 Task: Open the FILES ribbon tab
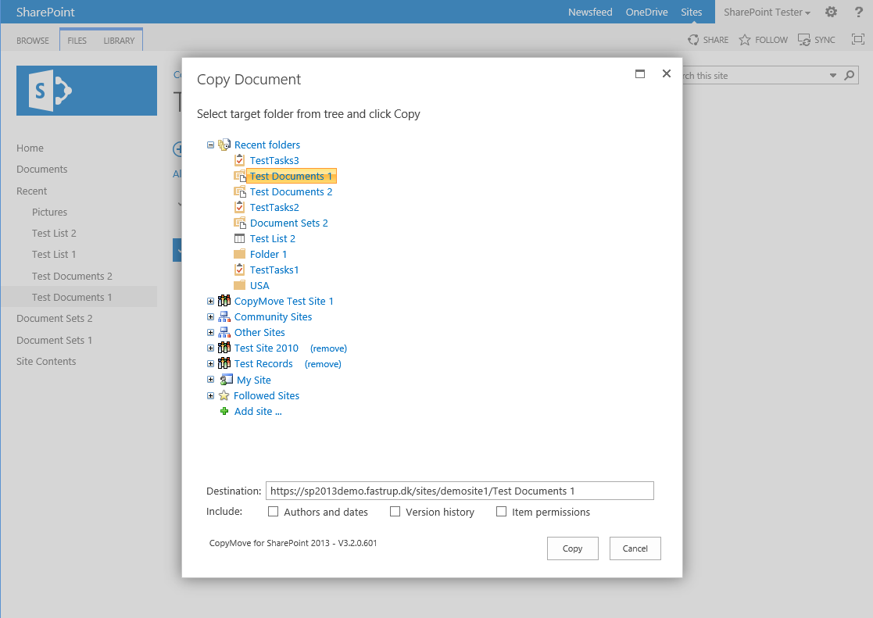pos(77,40)
